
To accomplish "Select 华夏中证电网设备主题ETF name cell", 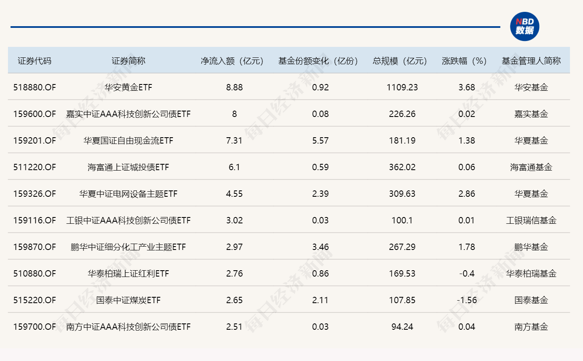I will 128,194.
